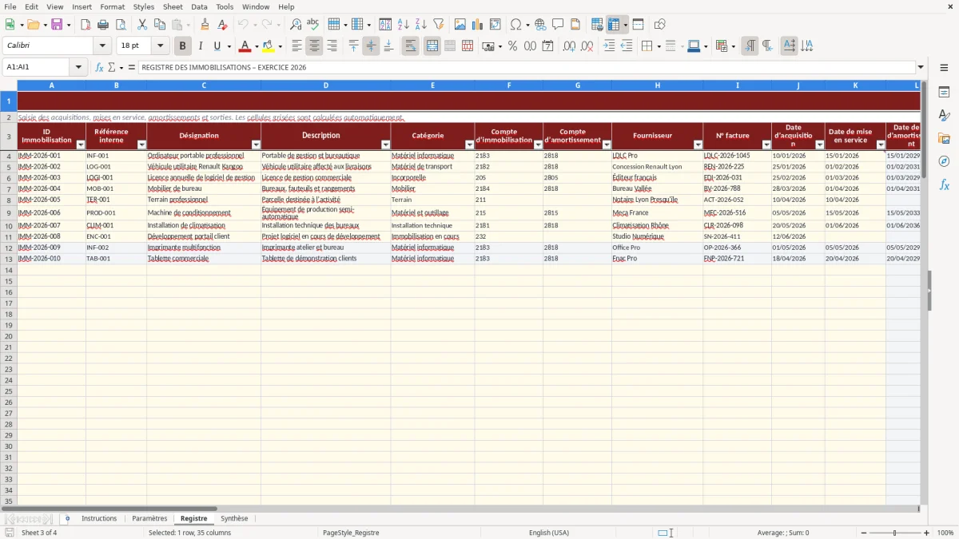Open Find & Replace icon

[296, 25]
